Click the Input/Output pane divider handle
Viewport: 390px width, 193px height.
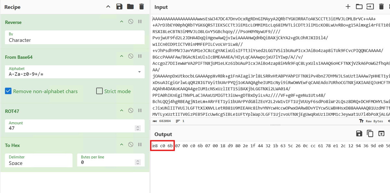pos(275,125)
